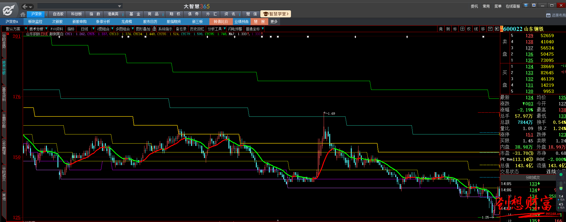The width and height of the screenshot is (566, 222).
Task: Expand the 日线 period dropdown arrow
Action: [93, 29]
